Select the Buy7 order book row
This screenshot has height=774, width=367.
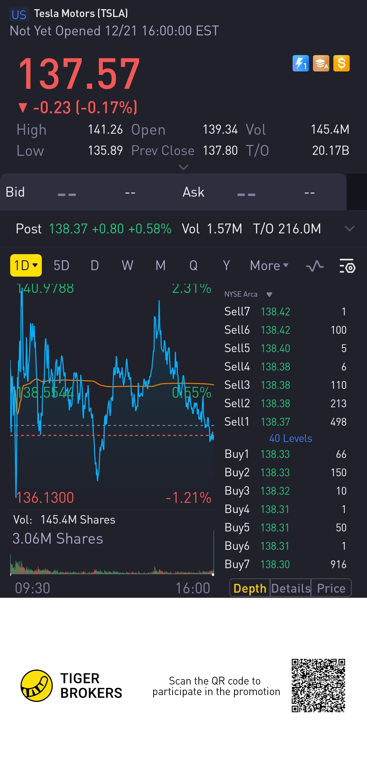285,564
